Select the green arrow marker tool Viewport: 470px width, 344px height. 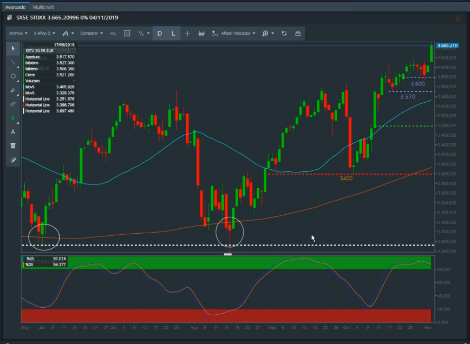(13, 118)
